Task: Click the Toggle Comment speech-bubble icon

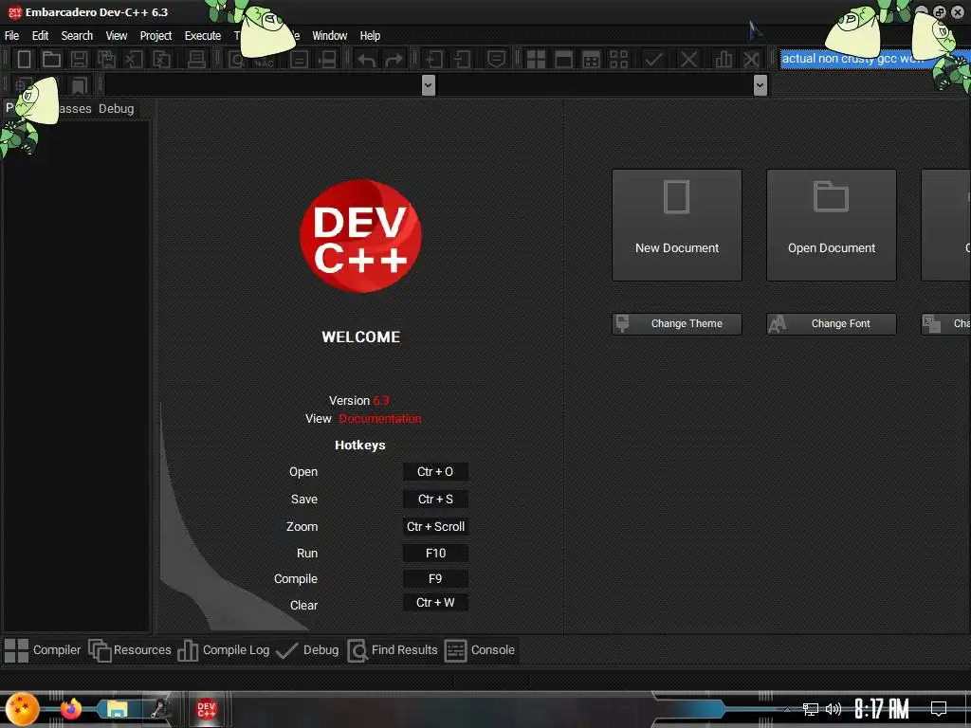Action: [496, 60]
